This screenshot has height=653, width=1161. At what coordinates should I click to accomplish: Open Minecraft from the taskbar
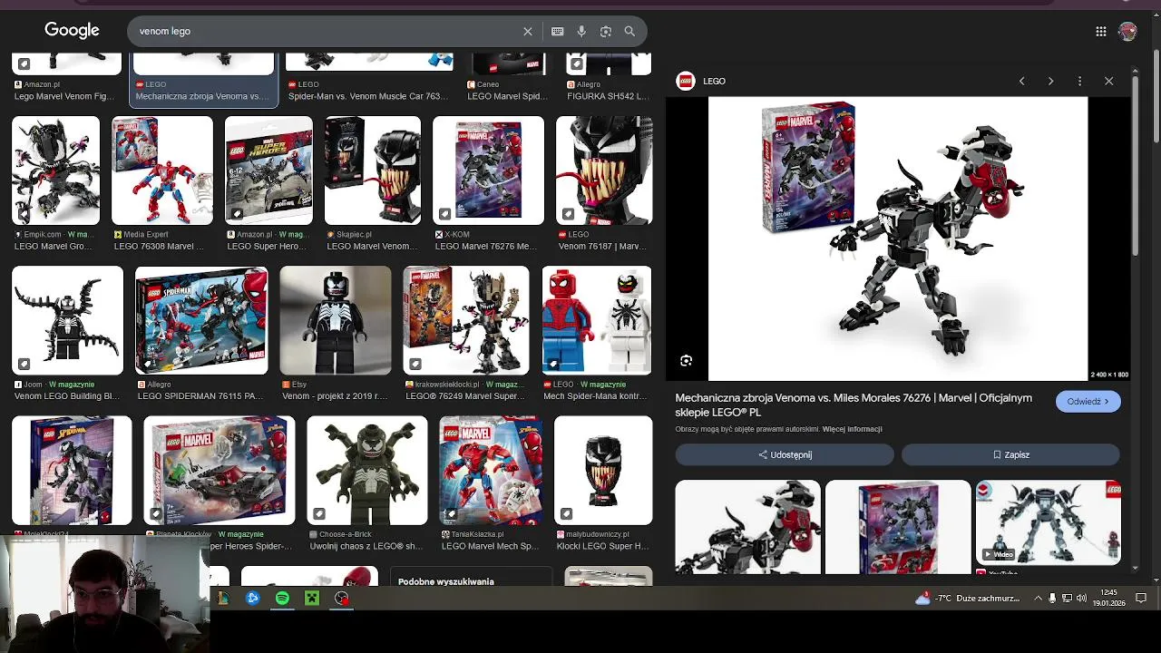[311, 598]
